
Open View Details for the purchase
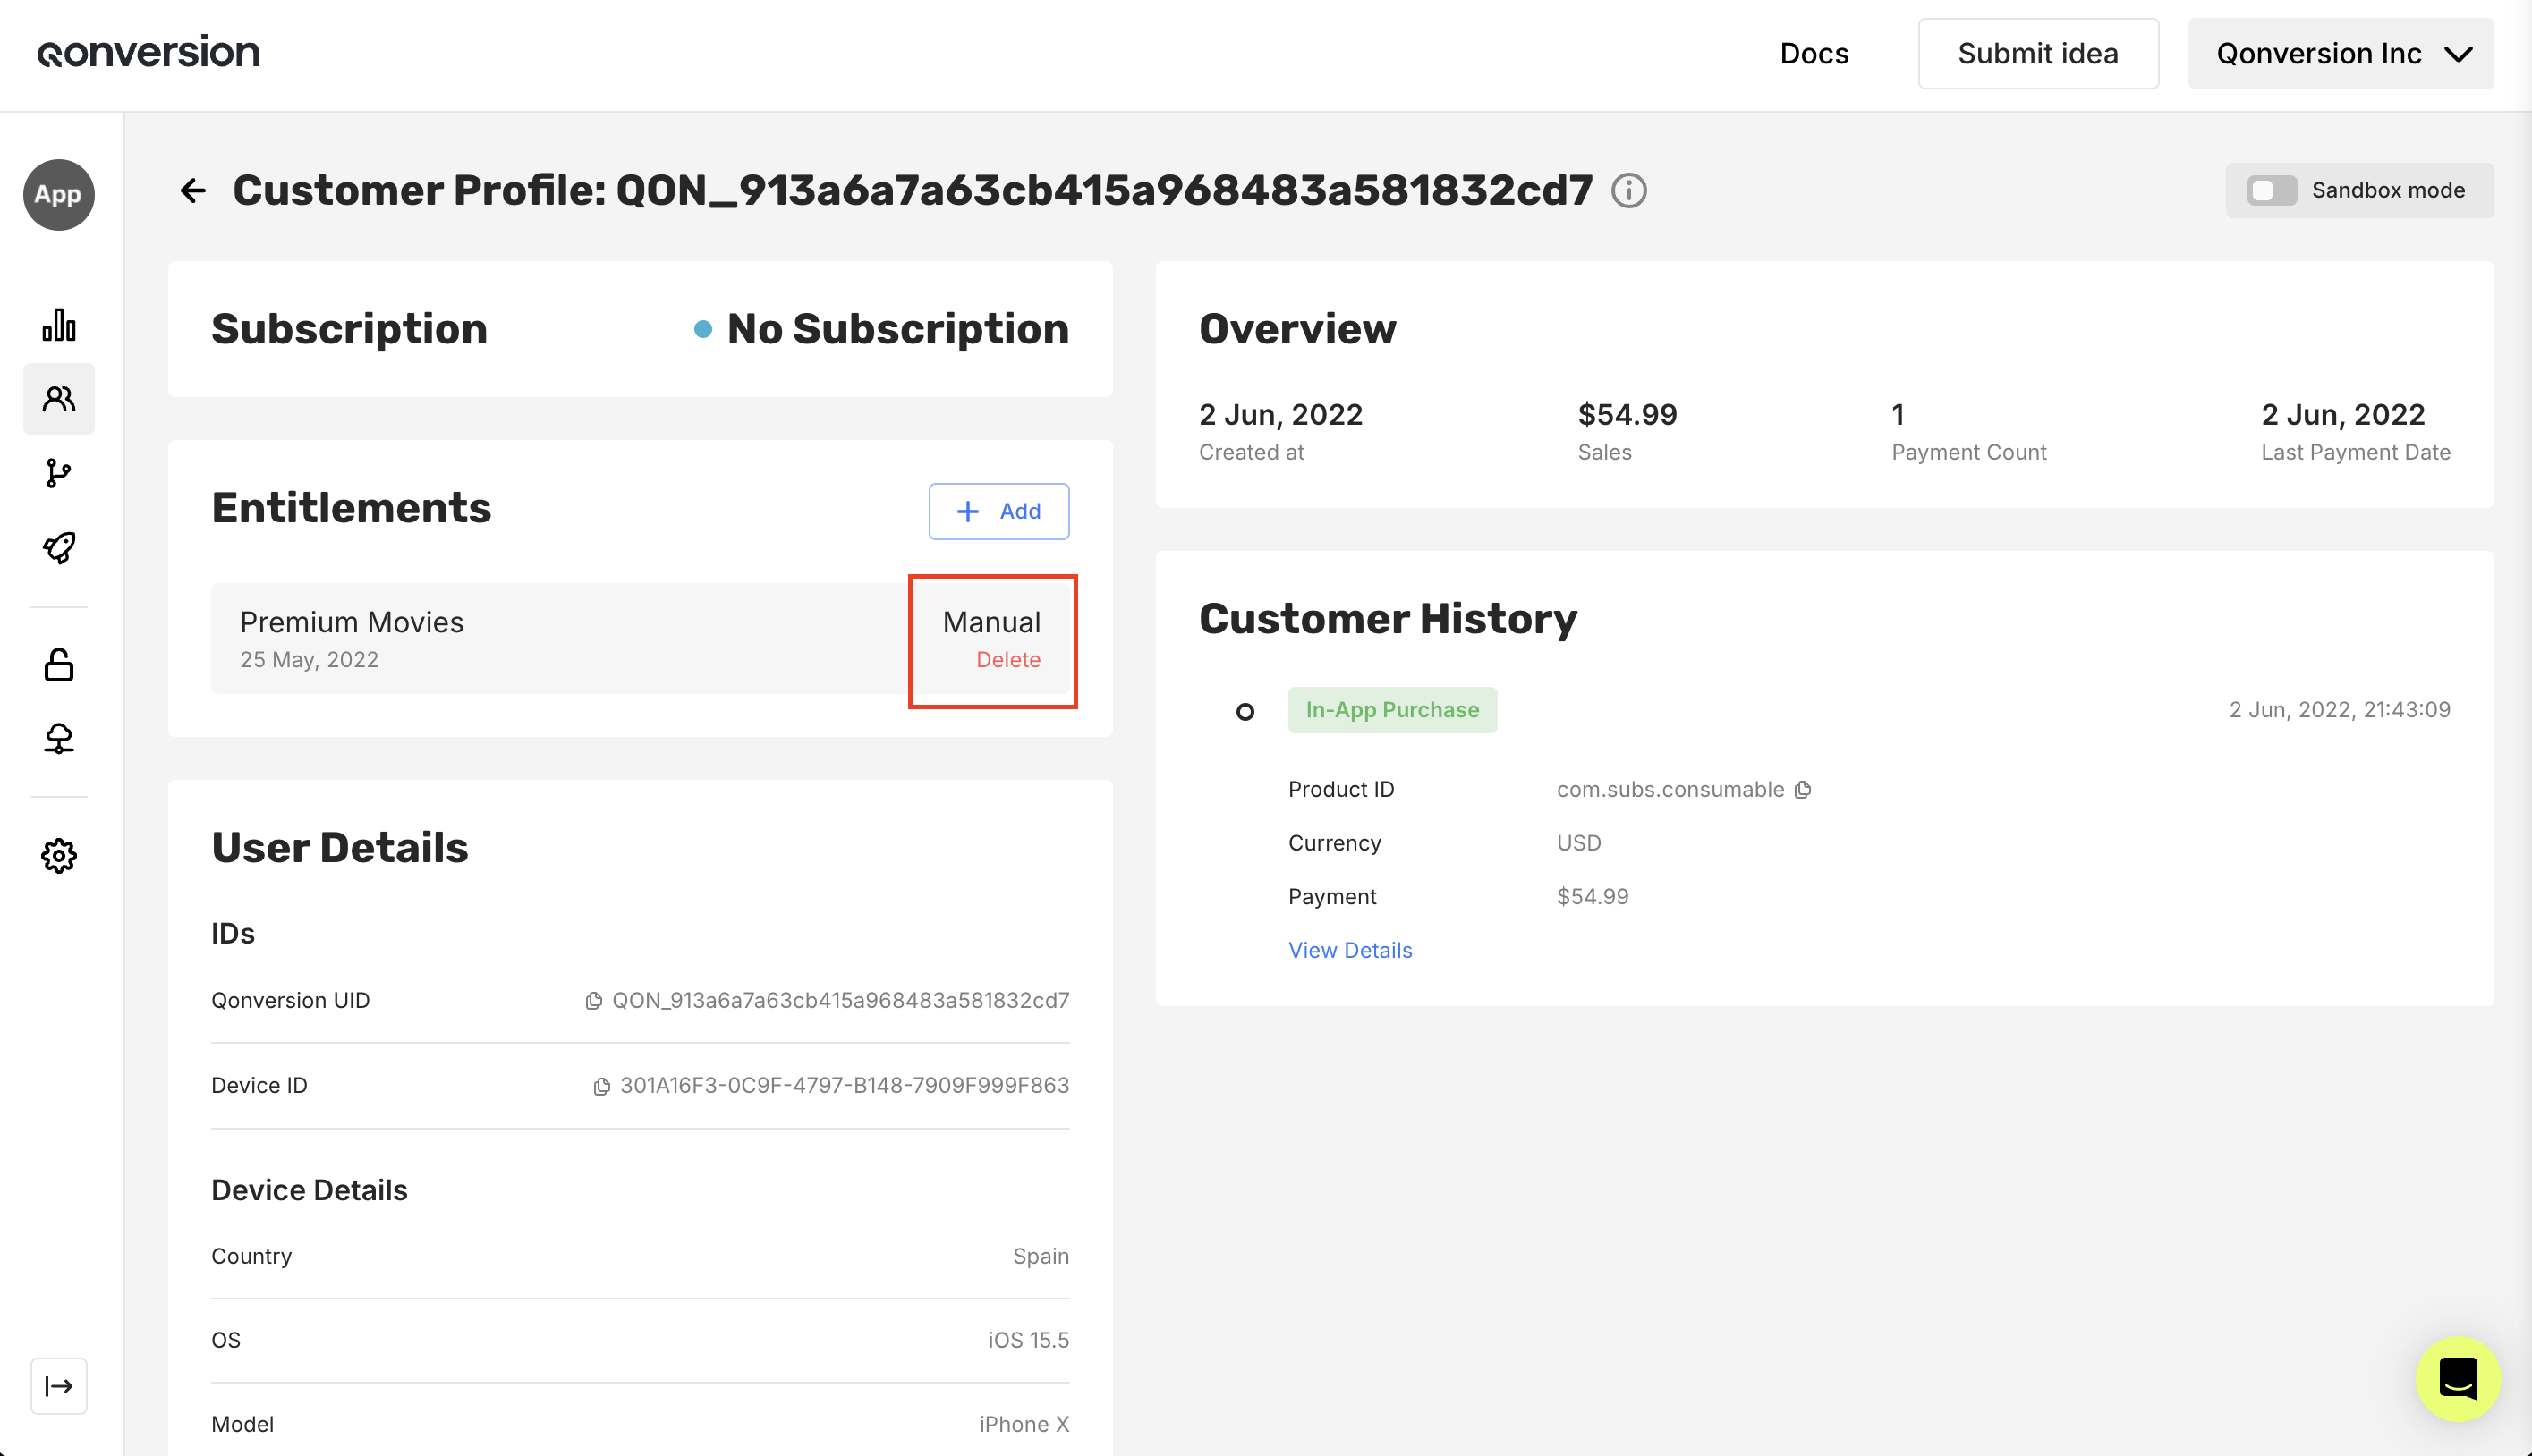click(x=1348, y=950)
